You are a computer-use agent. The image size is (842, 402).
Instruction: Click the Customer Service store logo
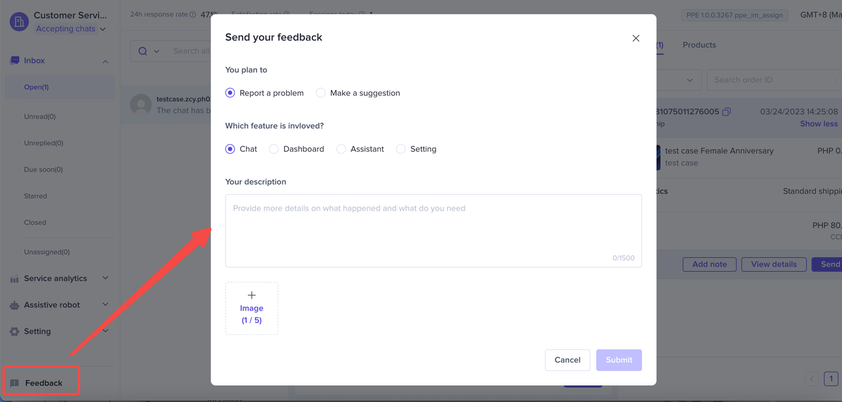pyautogui.click(x=19, y=22)
